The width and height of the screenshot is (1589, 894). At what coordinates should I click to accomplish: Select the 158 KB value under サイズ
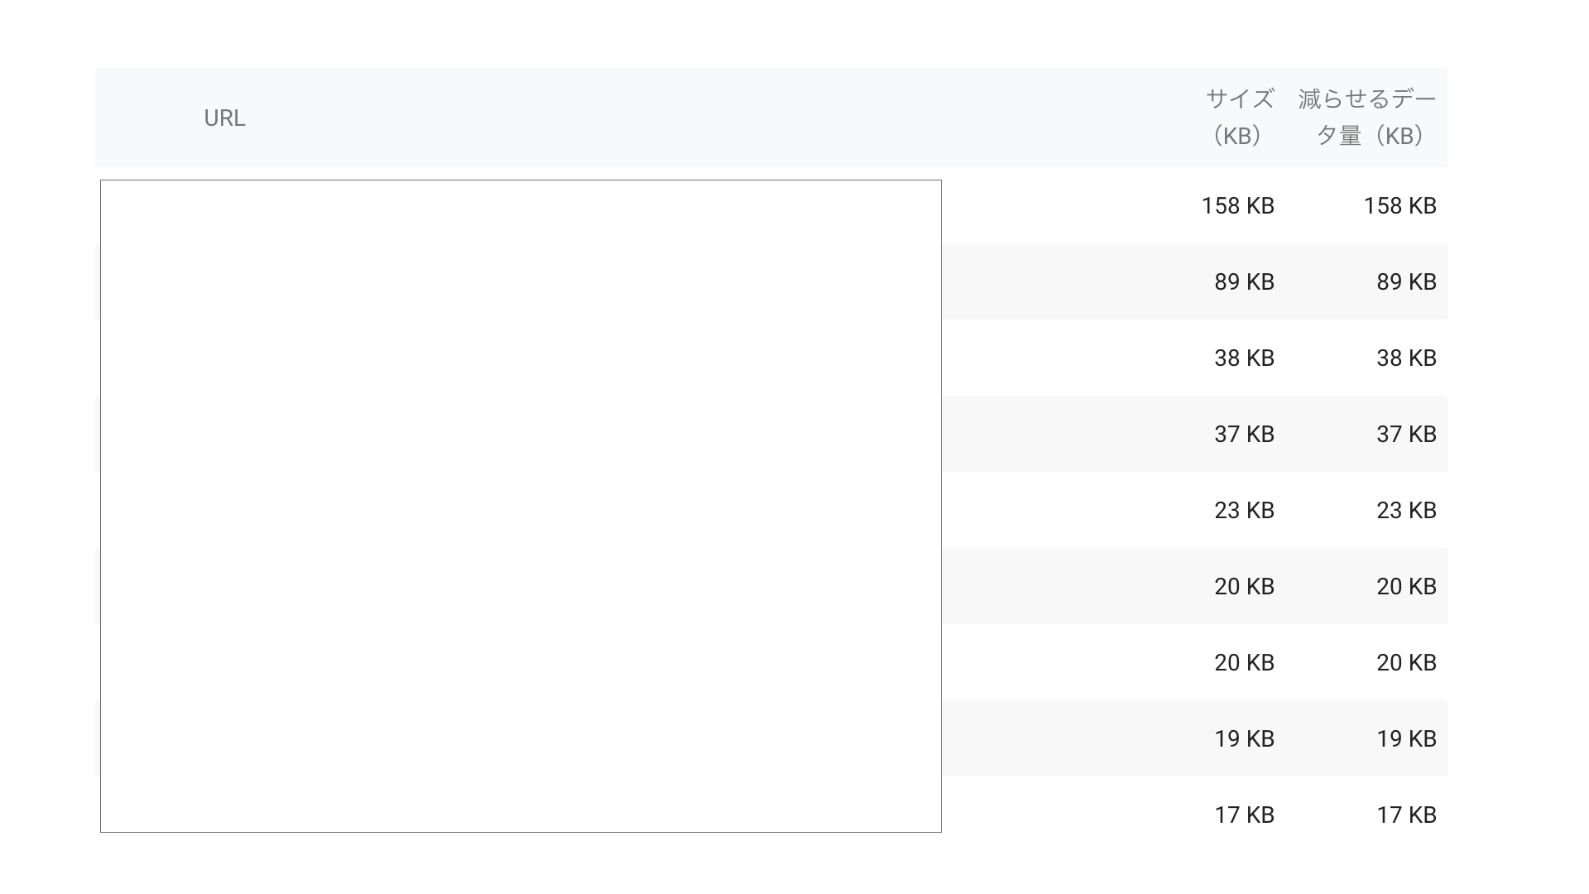point(1237,206)
